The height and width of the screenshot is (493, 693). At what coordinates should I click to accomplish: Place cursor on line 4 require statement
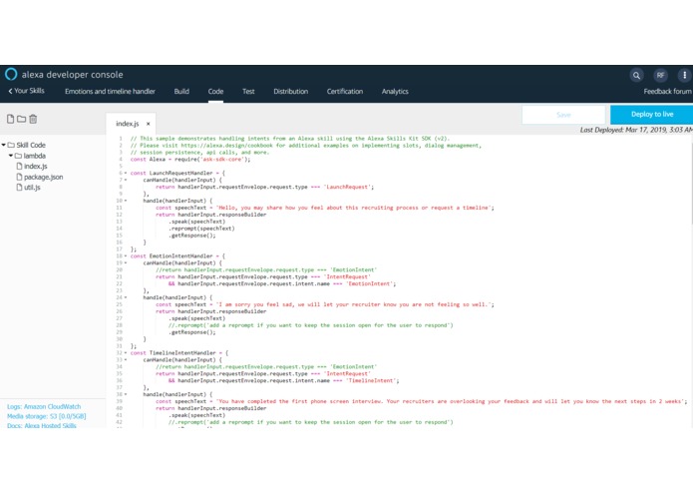pyautogui.click(x=190, y=159)
